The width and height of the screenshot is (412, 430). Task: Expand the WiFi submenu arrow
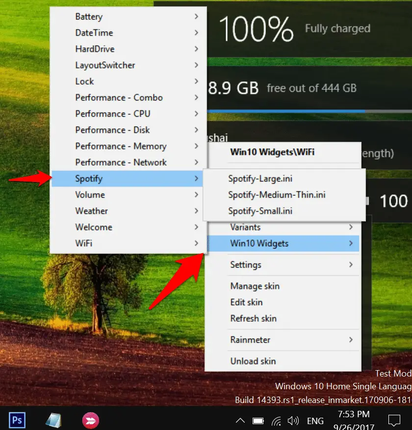(x=196, y=243)
